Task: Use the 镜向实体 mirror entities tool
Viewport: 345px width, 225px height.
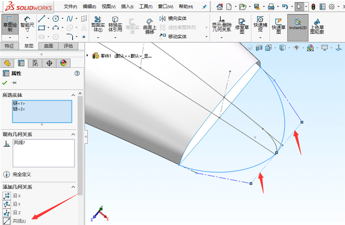Action: pos(173,19)
